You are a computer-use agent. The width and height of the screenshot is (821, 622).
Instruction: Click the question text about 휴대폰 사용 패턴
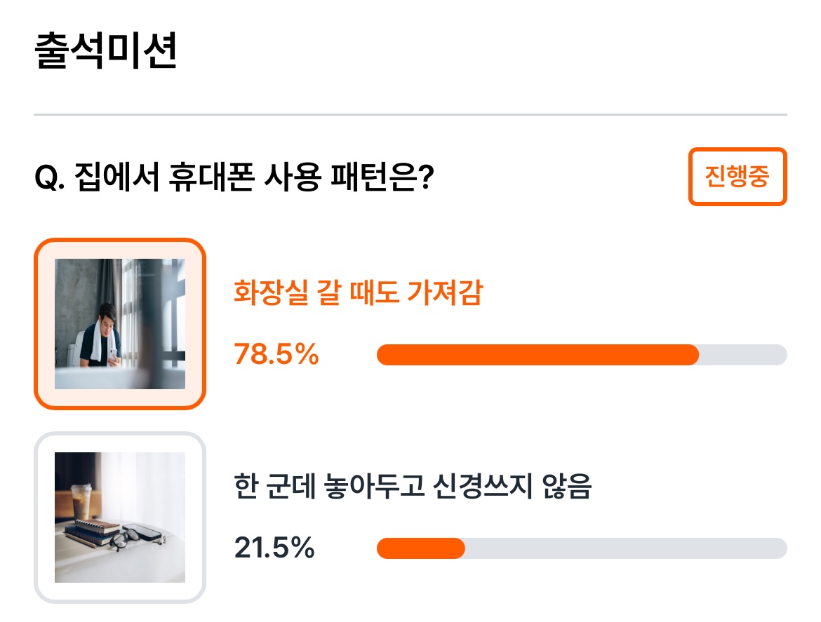click(234, 177)
